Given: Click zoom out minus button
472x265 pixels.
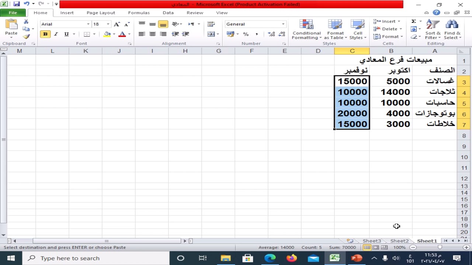Looking at the screenshot, I should (x=413, y=247).
